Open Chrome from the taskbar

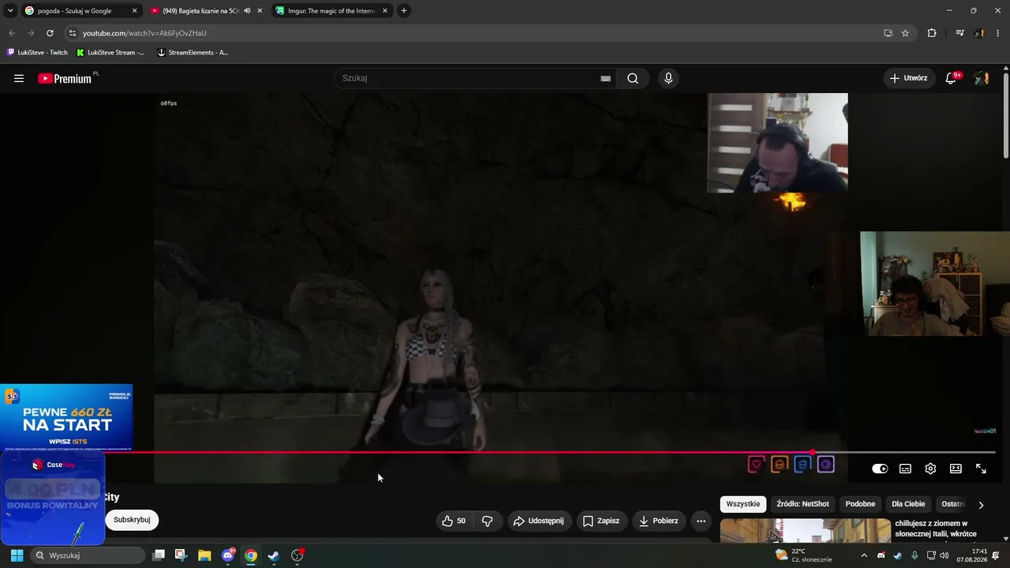click(251, 555)
